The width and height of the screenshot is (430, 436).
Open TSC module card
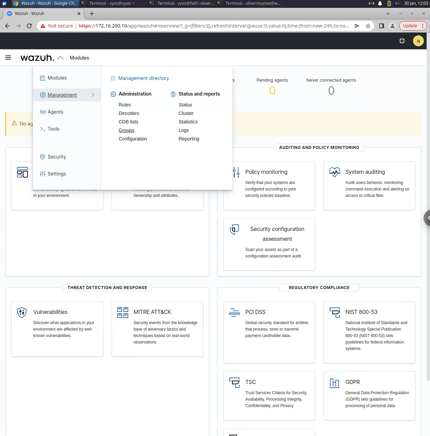coord(269,396)
